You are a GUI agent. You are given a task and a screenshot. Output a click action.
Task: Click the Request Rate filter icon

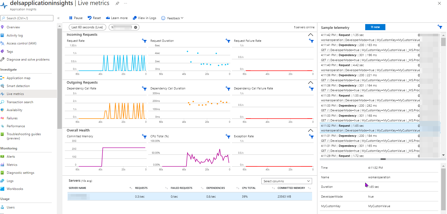pyautogui.click(x=144, y=41)
